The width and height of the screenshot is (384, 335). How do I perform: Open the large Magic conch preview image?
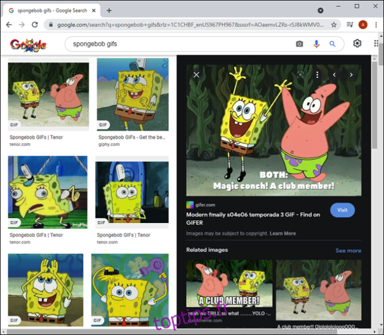click(x=274, y=130)
